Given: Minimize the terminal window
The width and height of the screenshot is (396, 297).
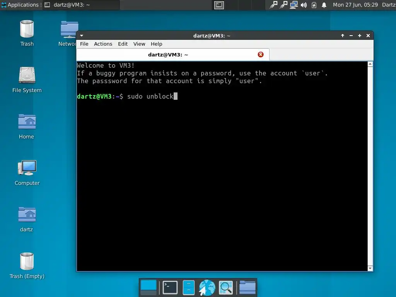Looking at the screenshot, I should click(x=351, y=36).
